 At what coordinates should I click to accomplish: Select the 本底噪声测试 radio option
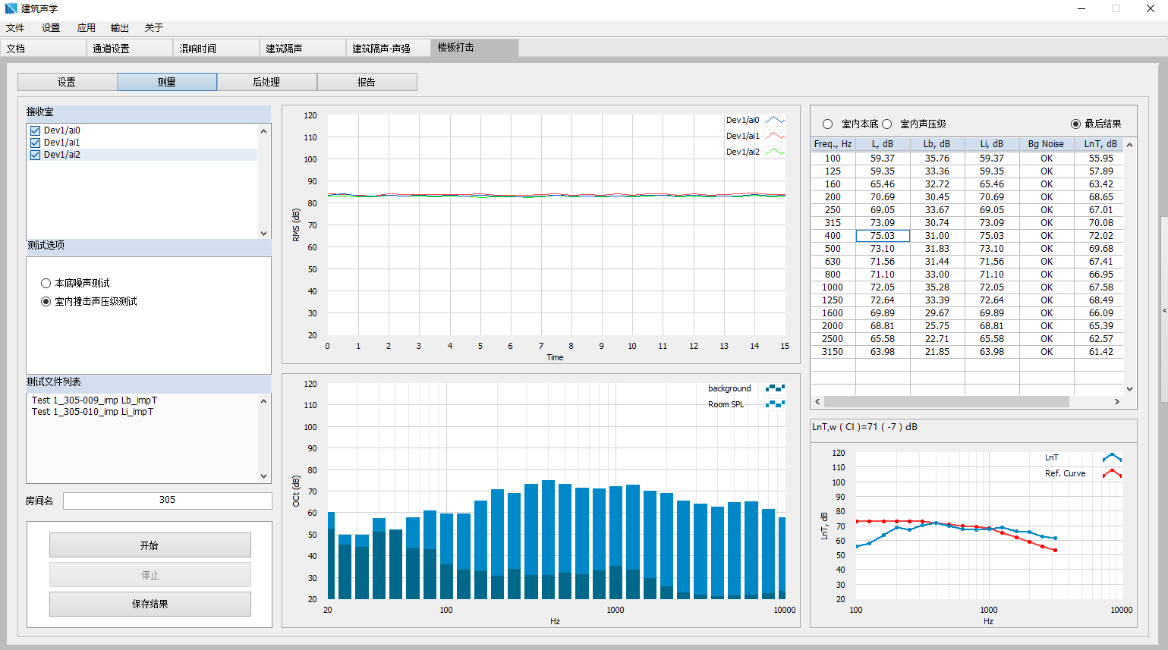[x=46, y=284]
